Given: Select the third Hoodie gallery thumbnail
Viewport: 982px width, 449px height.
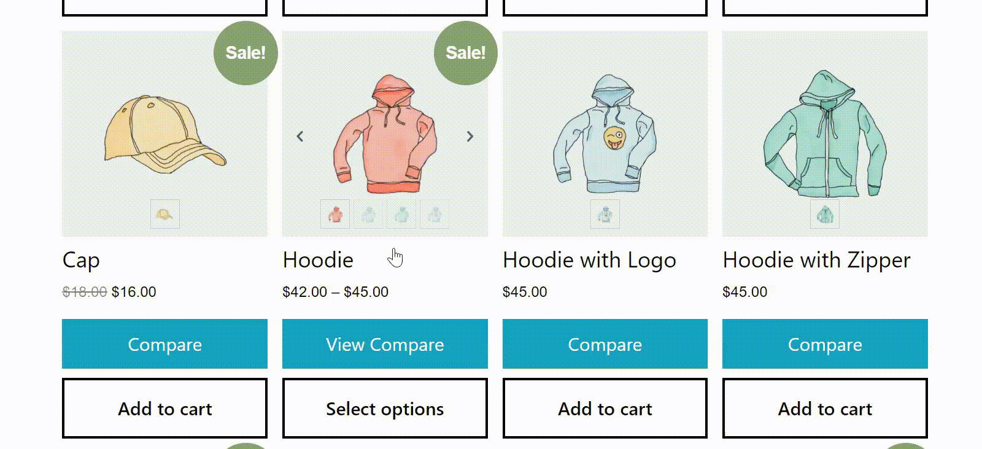Looking at the screenshot, I should [x=401, y=214].
